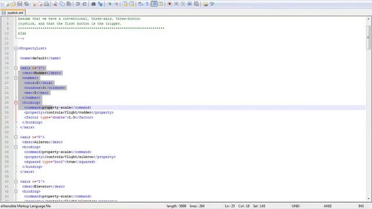Open a file with the folder icon
372x209 pixels.
[13, 4]
